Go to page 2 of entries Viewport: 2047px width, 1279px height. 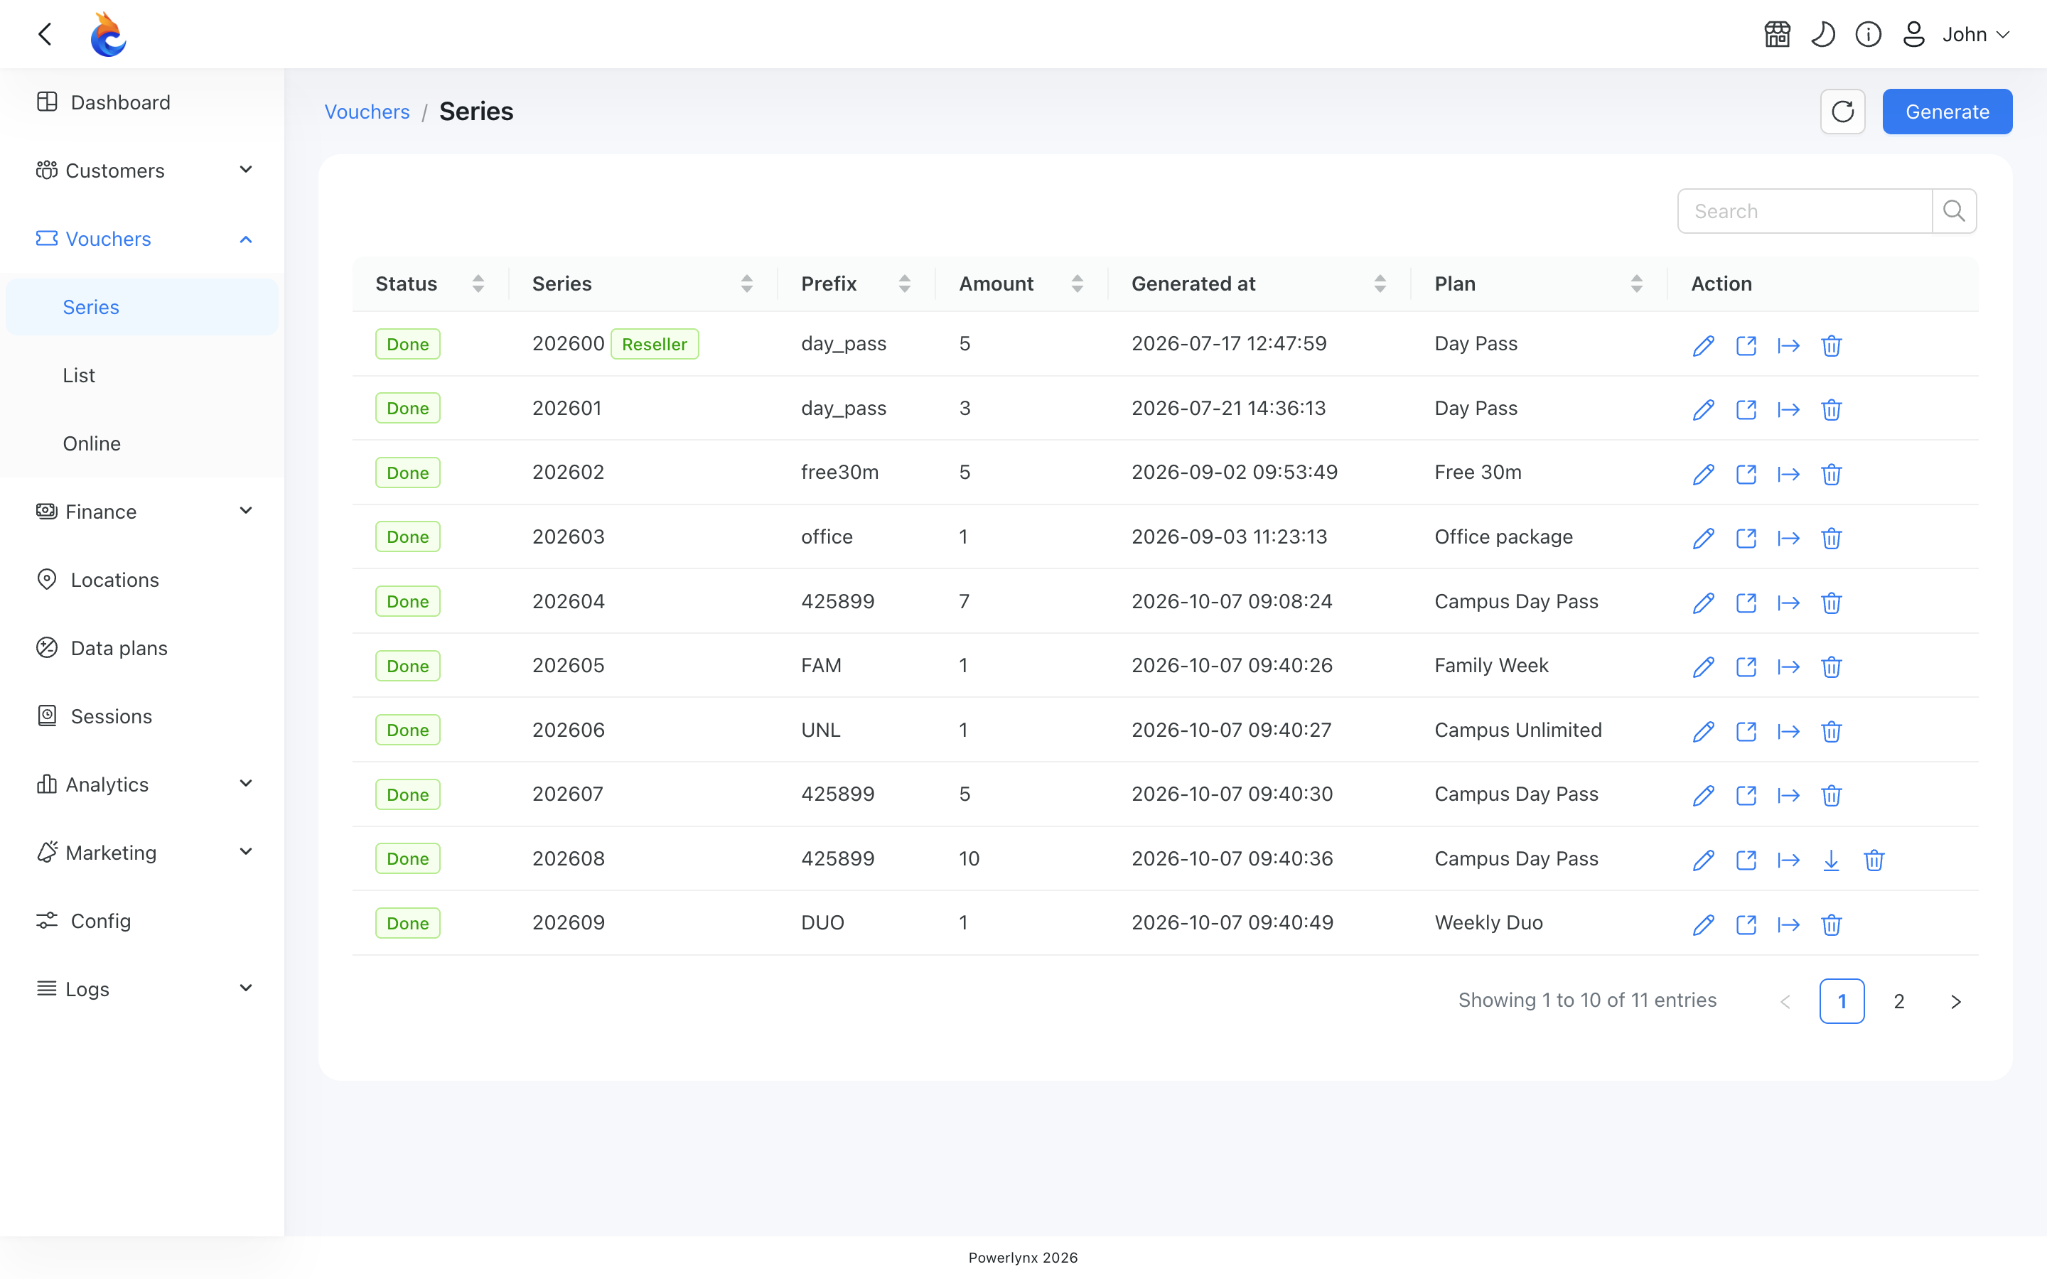pos(1899,1002)
